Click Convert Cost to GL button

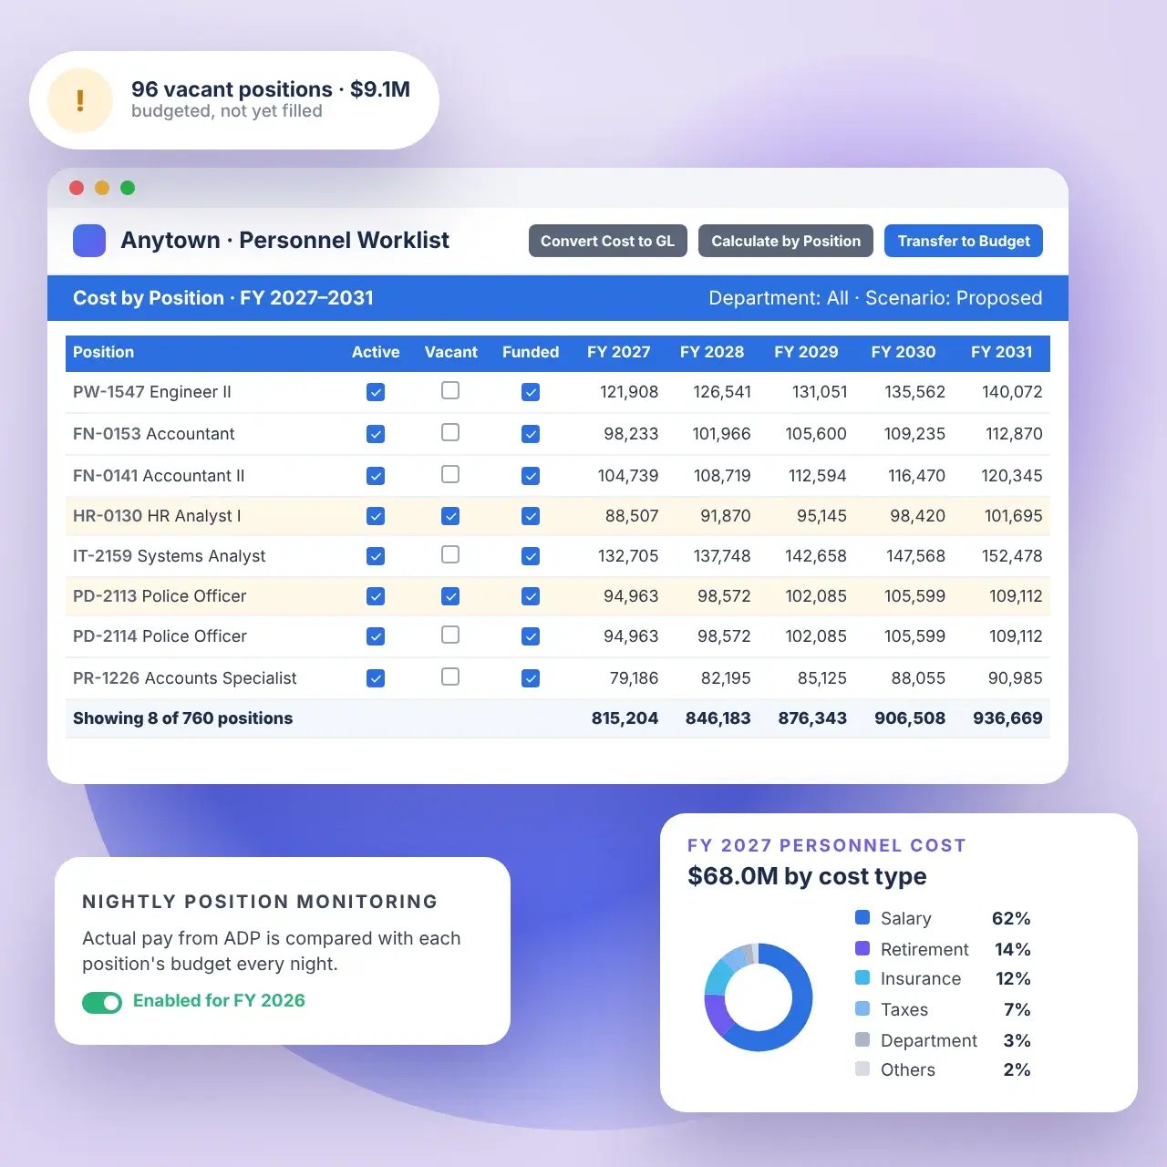(608, 241)
